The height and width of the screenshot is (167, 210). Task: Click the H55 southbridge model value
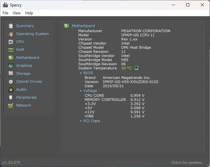(x=124, y=60)
